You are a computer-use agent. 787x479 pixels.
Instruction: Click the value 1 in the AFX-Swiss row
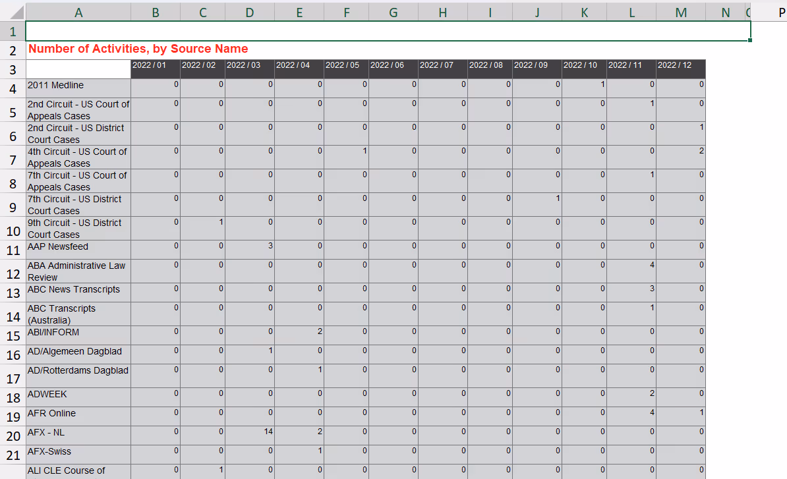[x=300, y=455]
